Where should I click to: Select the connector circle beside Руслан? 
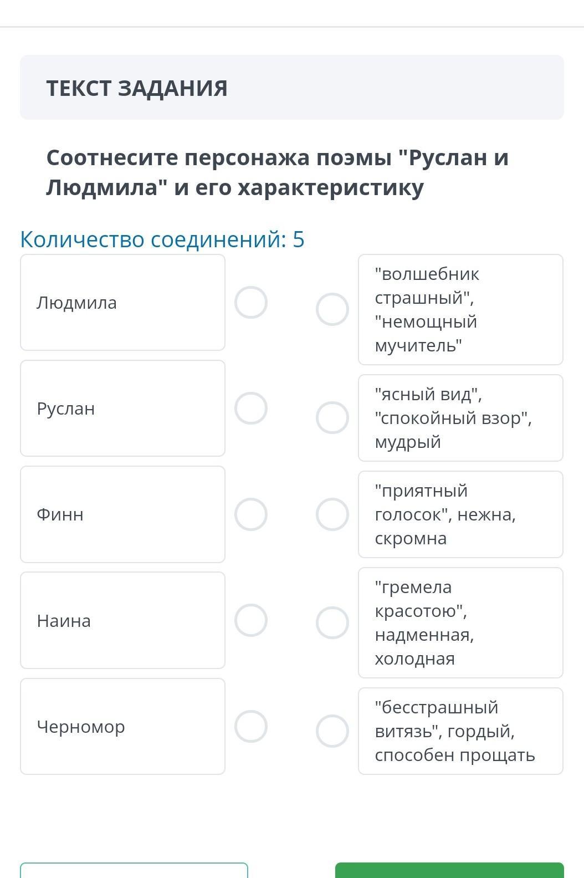[x=251, y=409]
